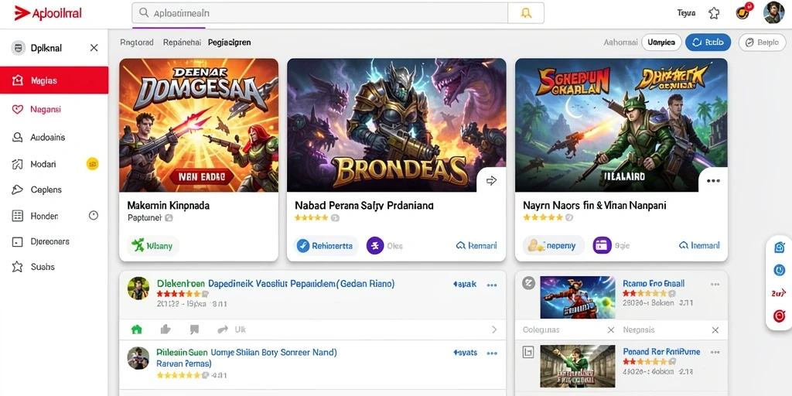The width and height of the screenshot is (792, 396).
Task: Close the Dplknal sidebar panel
Action: coord(94,48)
